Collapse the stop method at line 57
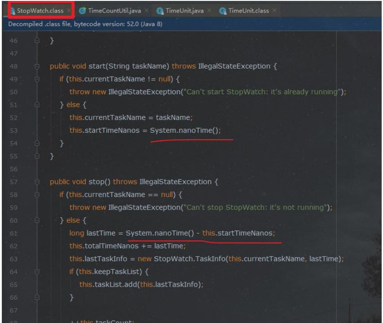The height and width of the screenshot is (323, 383). [x=38, y=182]
